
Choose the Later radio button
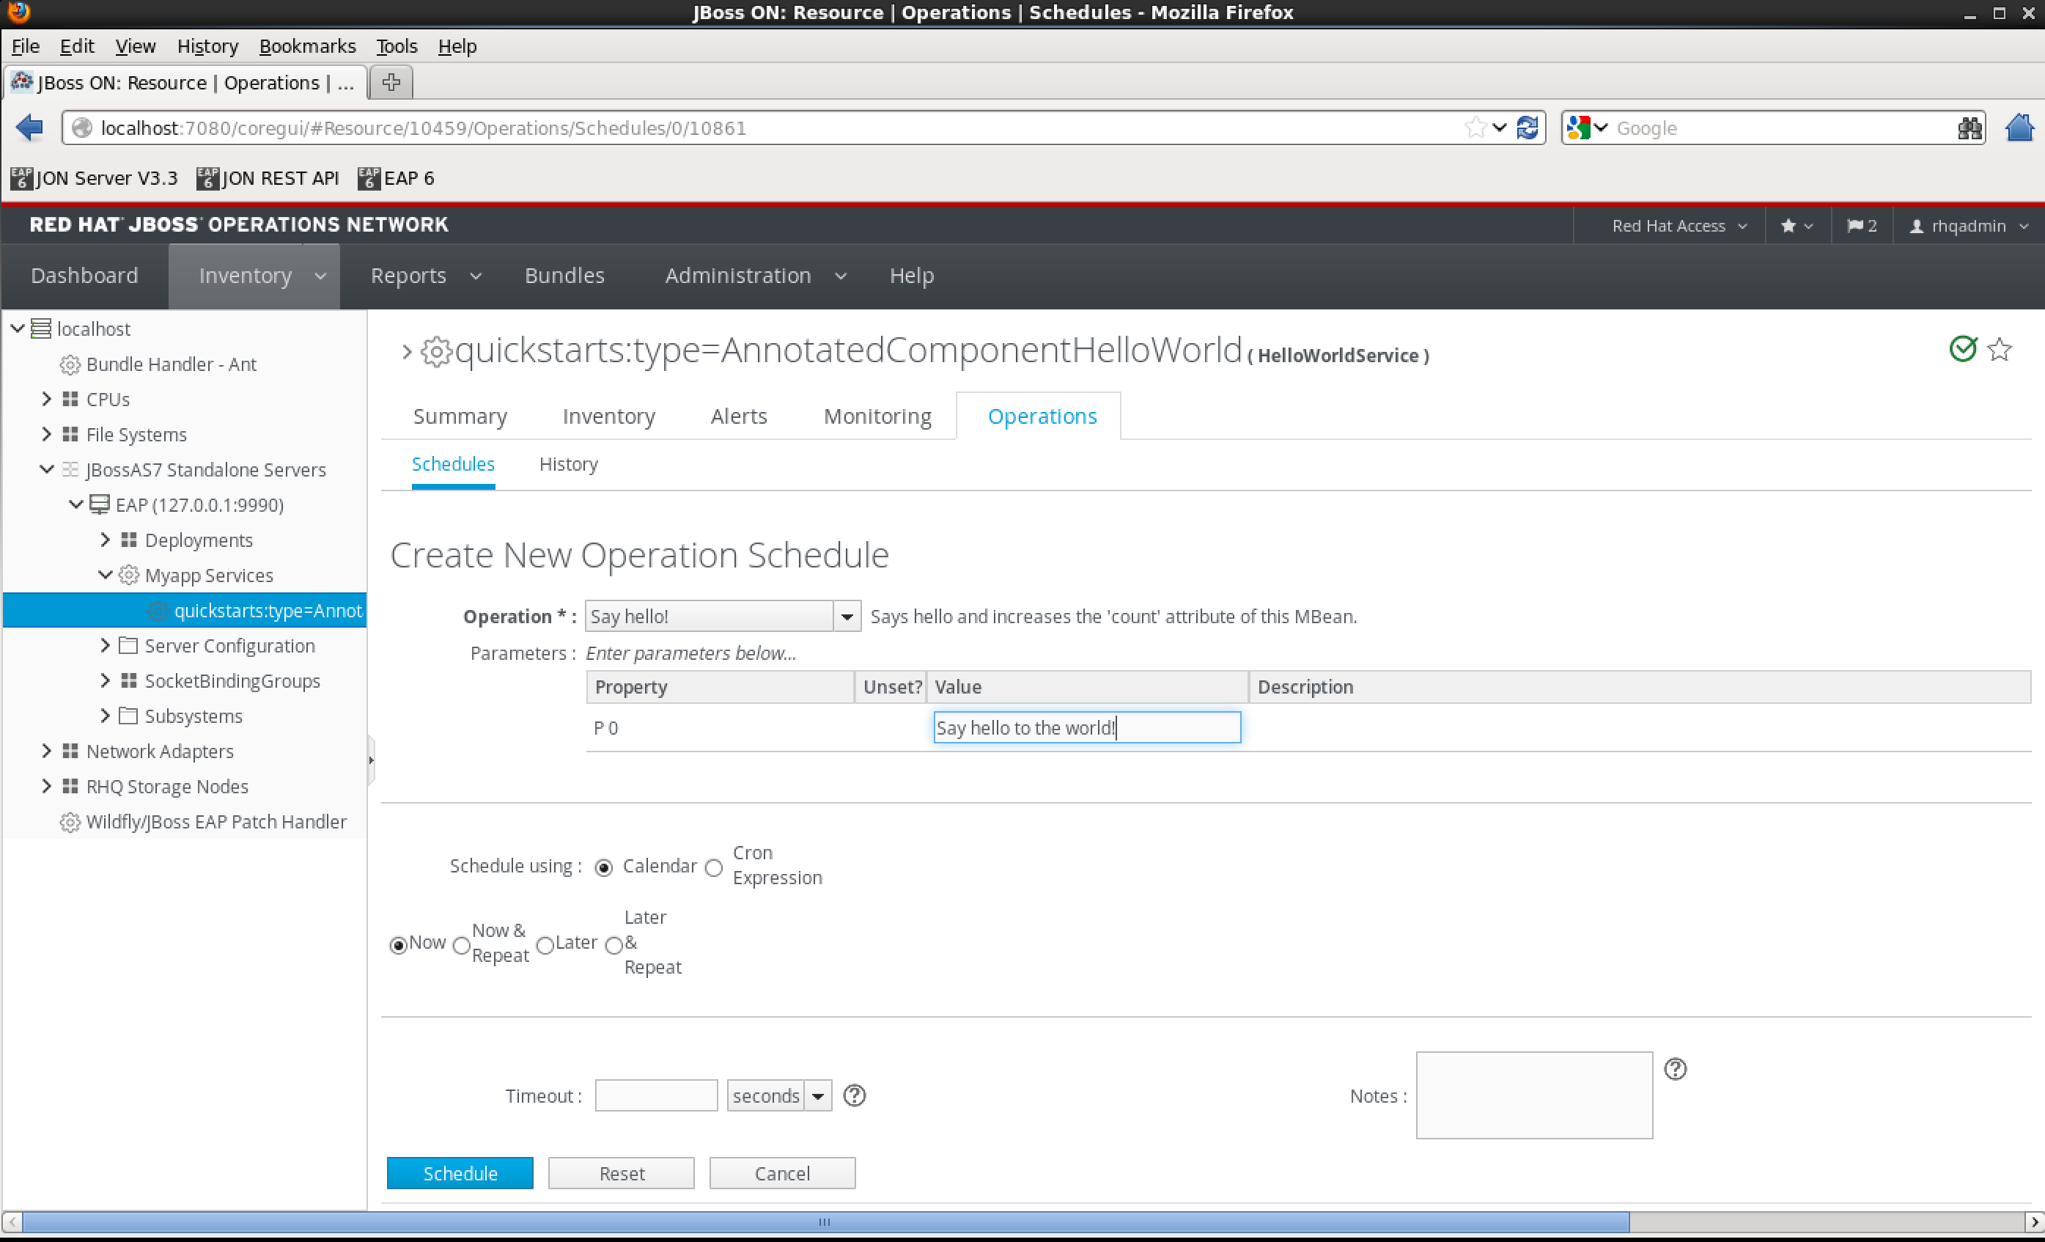point(545,945)
